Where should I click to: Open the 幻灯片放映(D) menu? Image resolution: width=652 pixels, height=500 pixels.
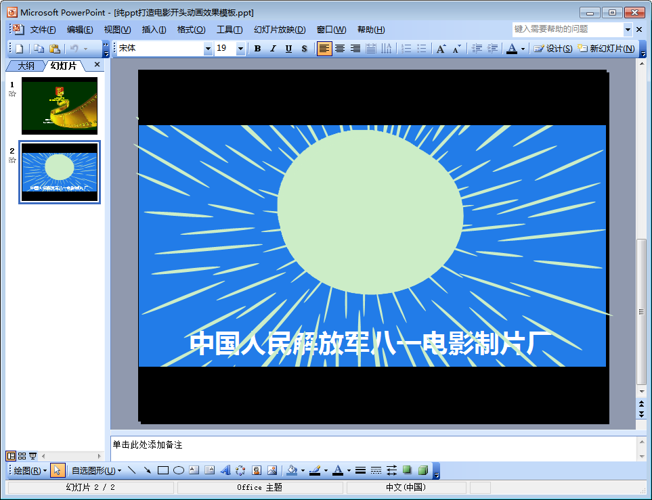pos(280,30)
